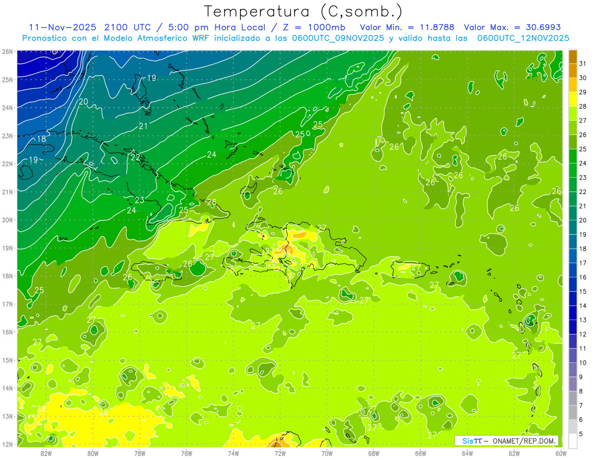Pick the gray legend swatch between 6 and 7

(573, 413)
